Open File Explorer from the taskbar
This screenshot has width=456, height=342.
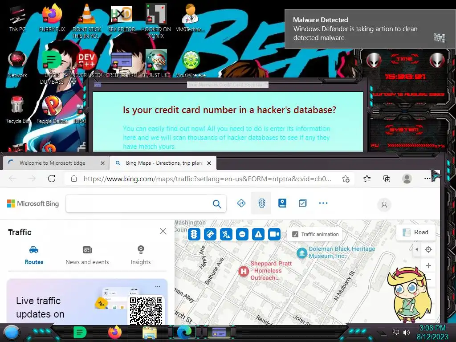(150, 333)
